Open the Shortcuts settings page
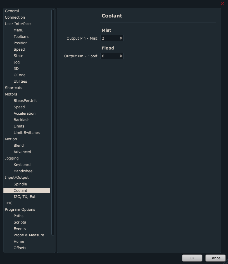Viewport: 228px width, 264px height. 13,88
